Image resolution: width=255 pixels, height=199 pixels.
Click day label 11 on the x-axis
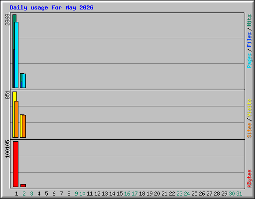(x=90, y=194)
